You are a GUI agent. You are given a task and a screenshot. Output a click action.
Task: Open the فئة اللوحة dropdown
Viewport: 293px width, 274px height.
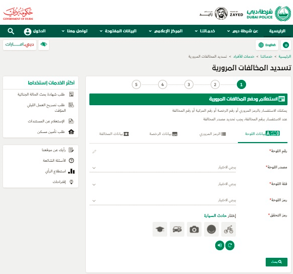click(x=163, y=184)
